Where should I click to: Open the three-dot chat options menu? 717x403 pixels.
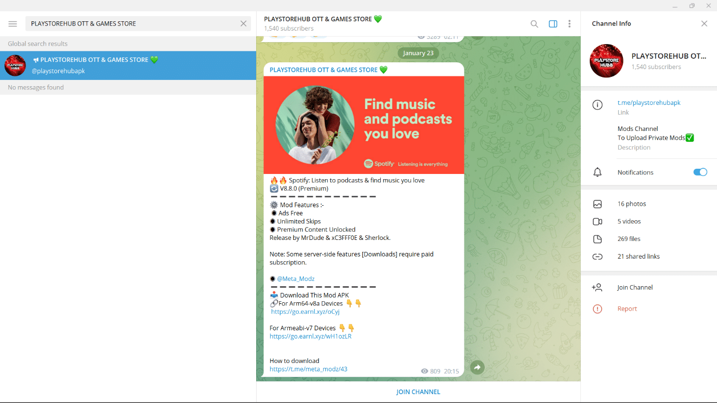tap(569, 24)
